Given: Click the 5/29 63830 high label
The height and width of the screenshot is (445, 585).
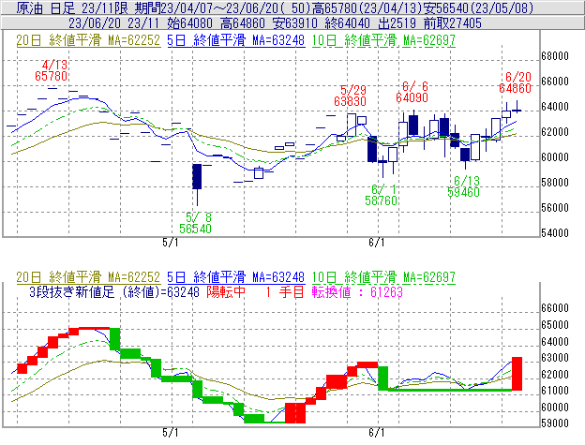Looking at the screenshot, I should point(350,96).
